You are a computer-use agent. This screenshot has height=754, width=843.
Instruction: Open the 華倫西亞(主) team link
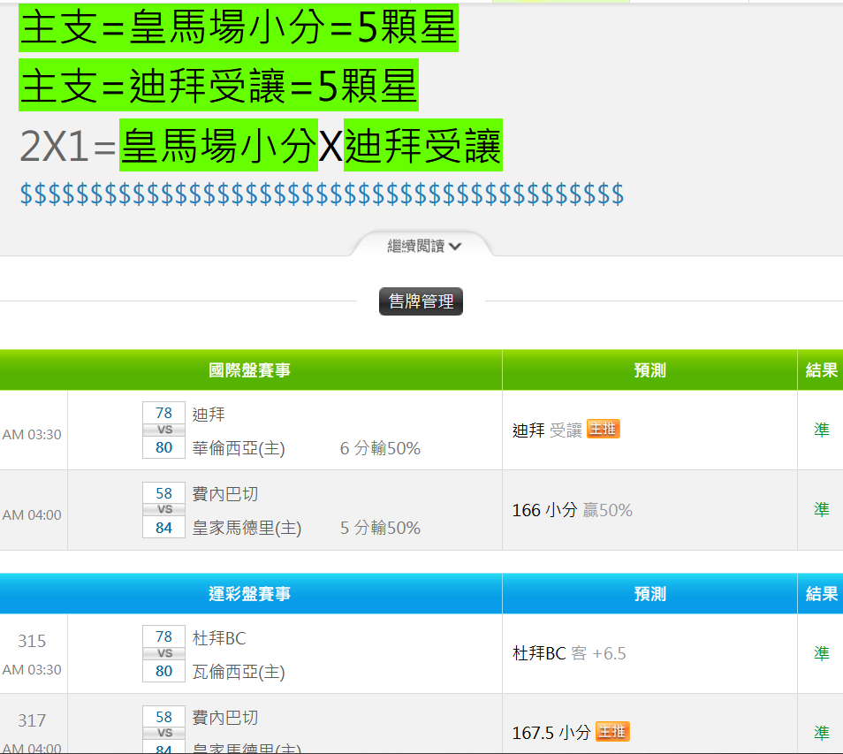(x=239, y=448)
